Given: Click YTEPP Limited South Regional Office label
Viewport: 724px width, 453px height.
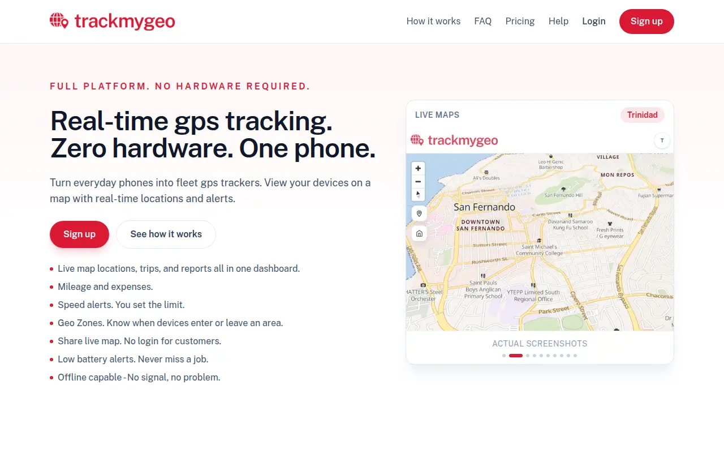Looking at the screenshot, I should (x=533, y=296).
